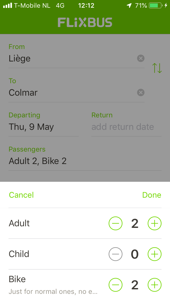Decrease the Adult passenger count
This screenshot has height=301, width=170.
point(116,224)
